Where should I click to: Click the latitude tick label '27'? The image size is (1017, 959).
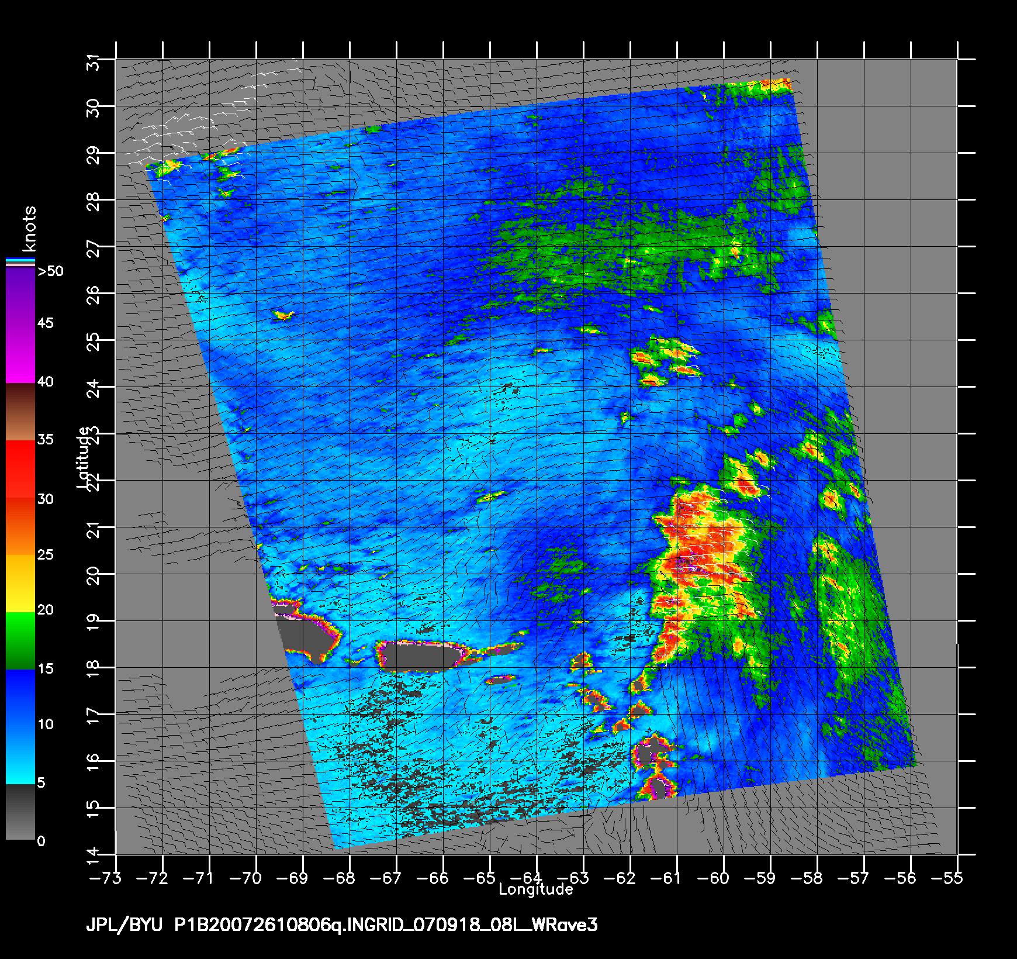pos(94,249)
